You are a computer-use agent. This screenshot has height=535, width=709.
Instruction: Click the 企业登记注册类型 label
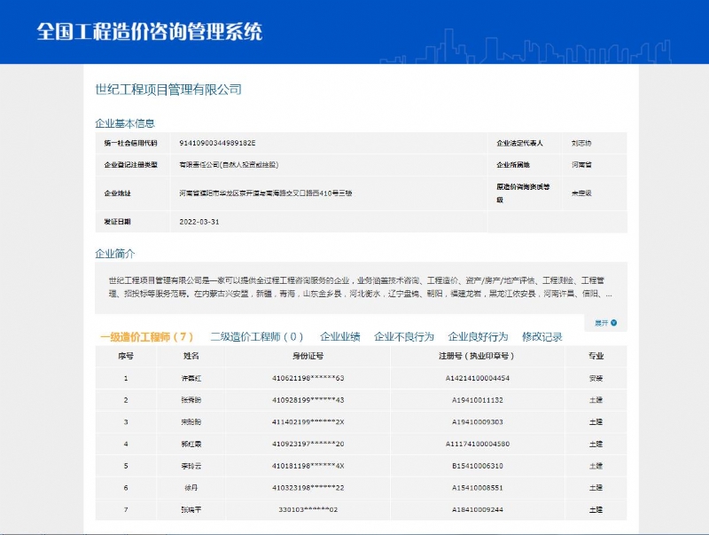pos(130,165)
